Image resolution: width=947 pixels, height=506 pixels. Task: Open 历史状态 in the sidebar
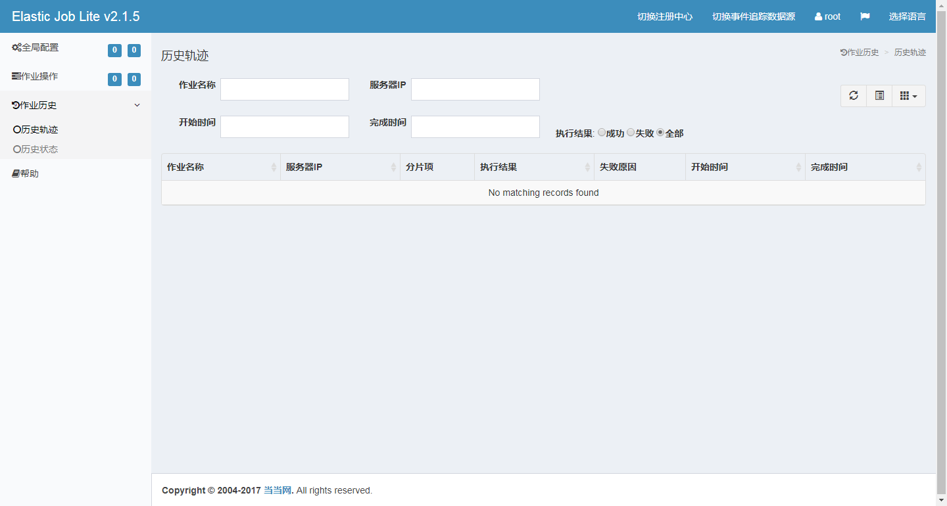pos(39,149)
